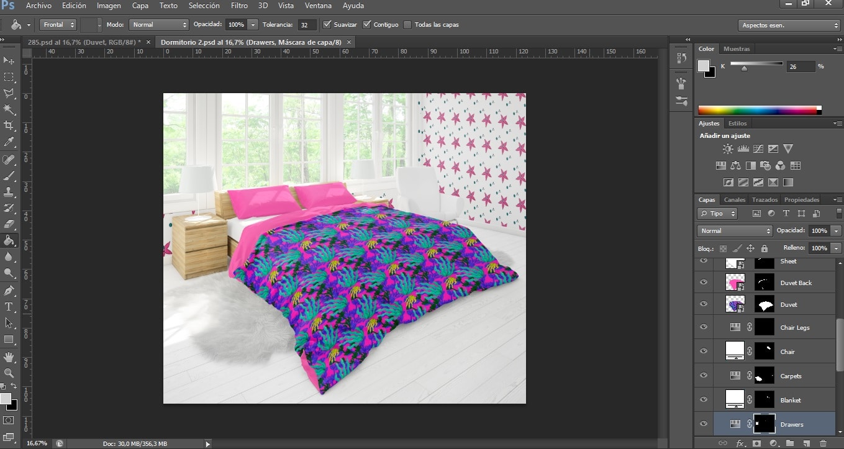The width and height of the screenshot is (844, 449).
Task: Click the delete layer trash icon
Action: pyautogui.click(x=823, y=443)
